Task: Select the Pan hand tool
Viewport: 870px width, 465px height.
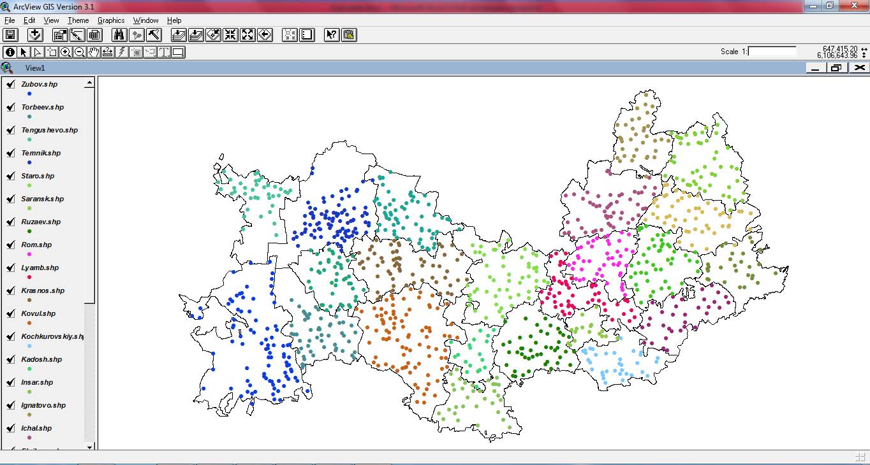Action: pyautogui.click(x=94, y=52)
